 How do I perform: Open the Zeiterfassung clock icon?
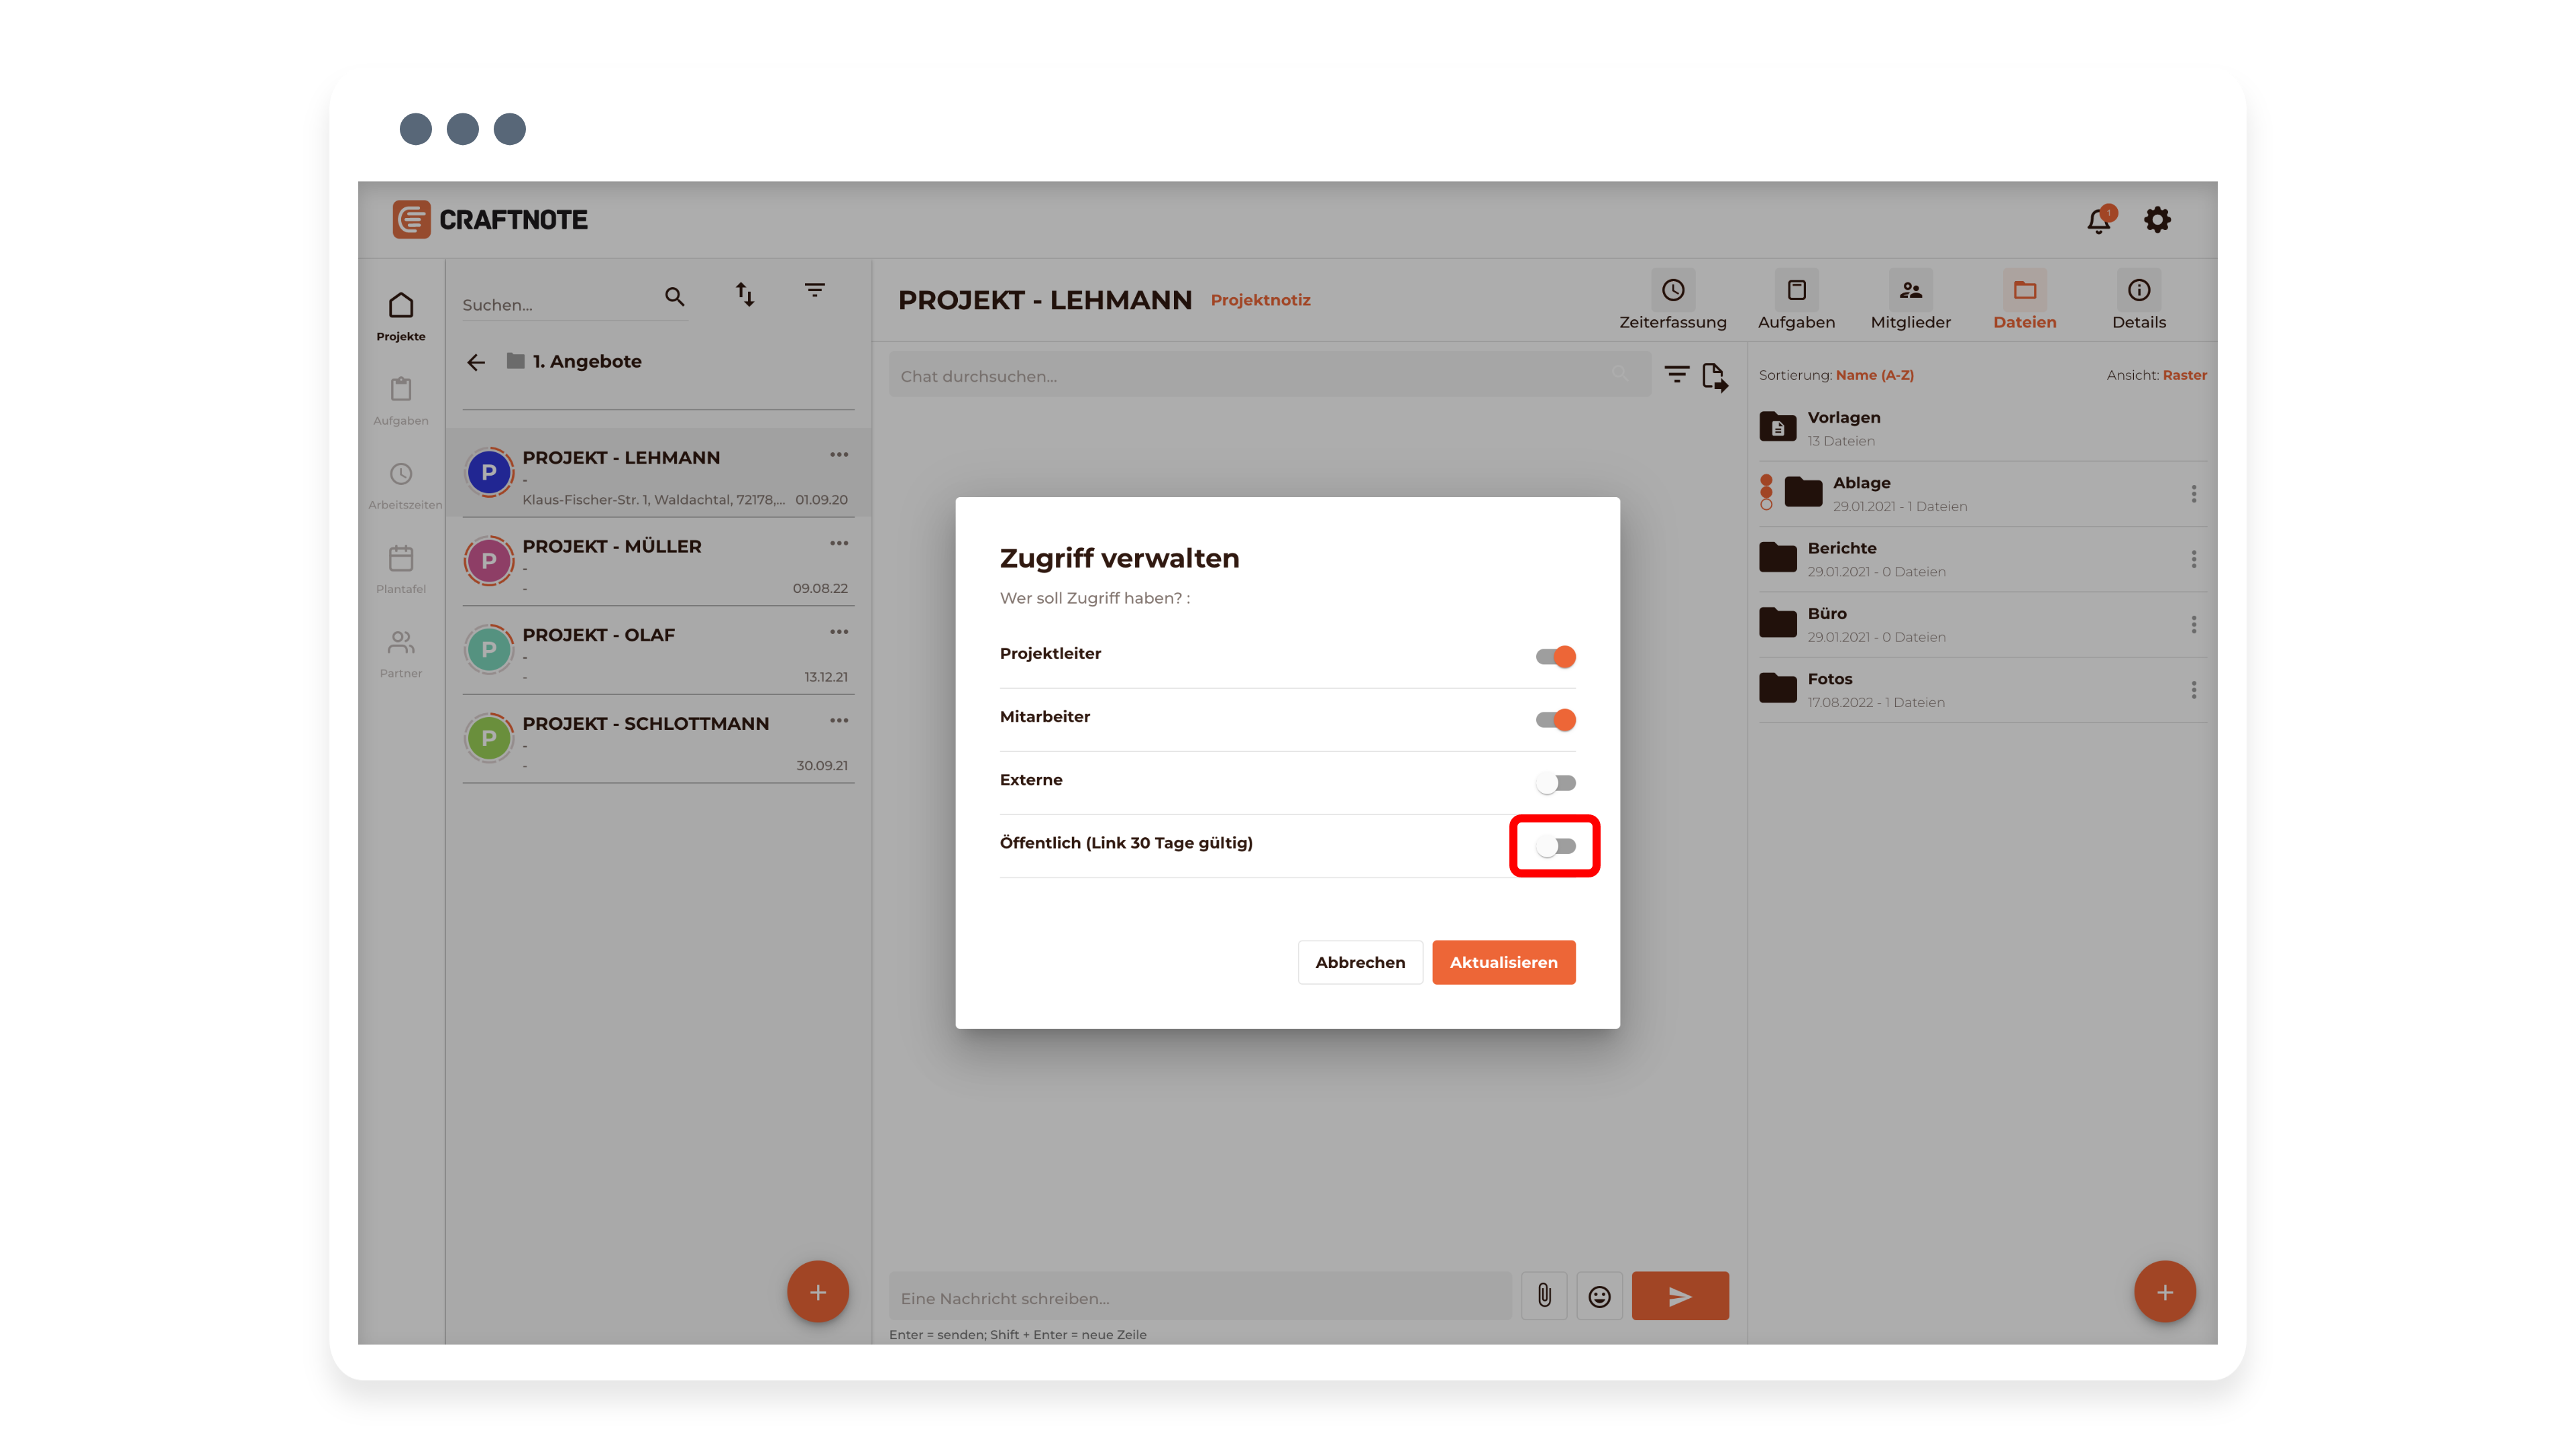(1672, 291)
